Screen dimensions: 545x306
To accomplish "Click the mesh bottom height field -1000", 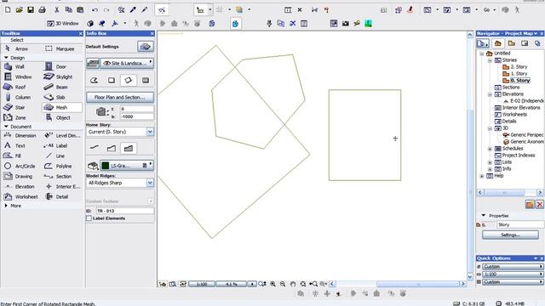I will (136, 116).
